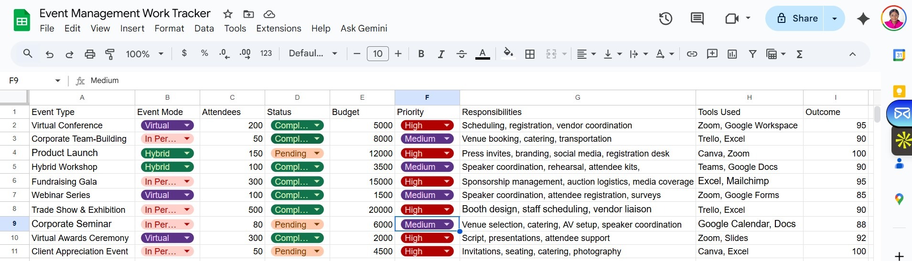
Task: Toggle strikethrough formatting
Action: 461,54
